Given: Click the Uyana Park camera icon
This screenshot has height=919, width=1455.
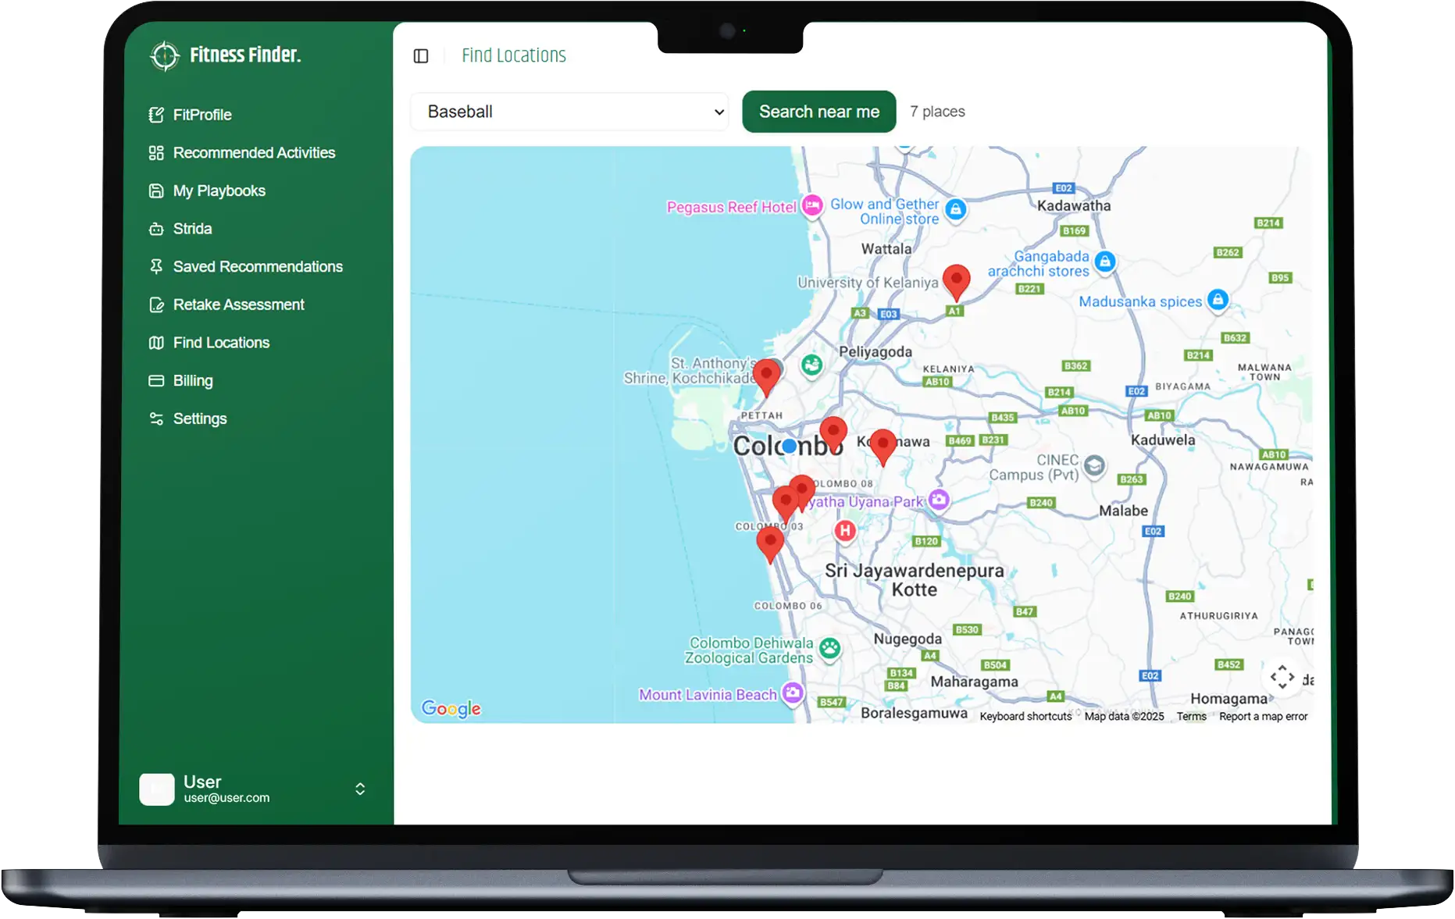Looking at the screenshot, I should point(939,500).
